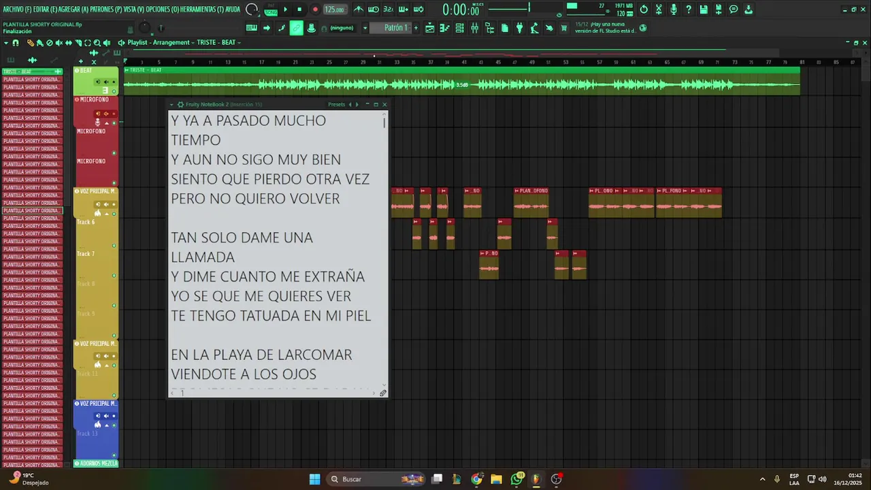
Task: Open Fruity NoteBook 2 options menu arrow
Action: click(x=172, y=104)
